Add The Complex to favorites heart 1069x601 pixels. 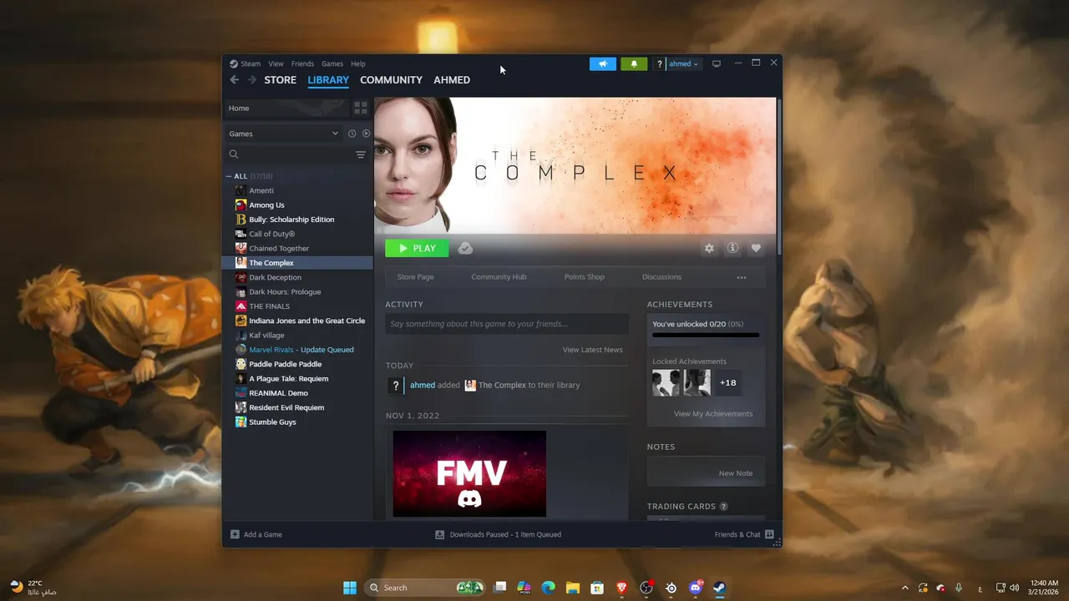coord(756,248)
